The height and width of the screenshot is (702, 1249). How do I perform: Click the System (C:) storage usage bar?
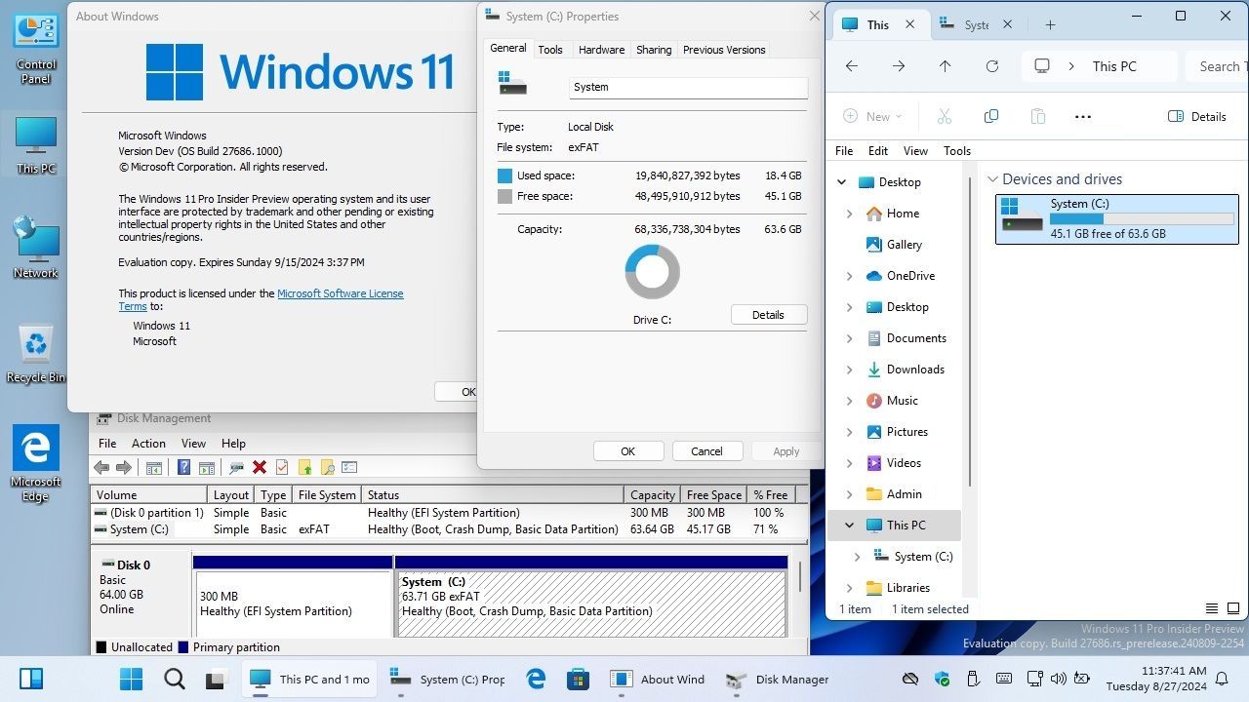click(x=1142, y=219)
